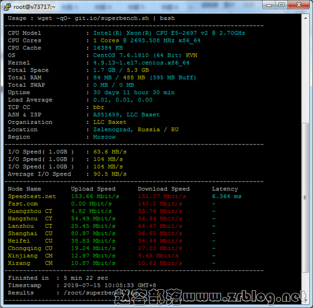Image resolution: width=313 pixels, height=308 pixels.
Task: Click the Region value Moscow
Action: (x=104, y=137)
